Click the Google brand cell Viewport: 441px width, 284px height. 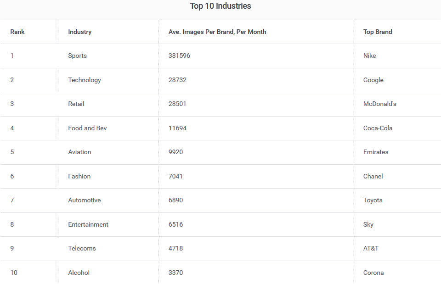(x=373, y=80)
